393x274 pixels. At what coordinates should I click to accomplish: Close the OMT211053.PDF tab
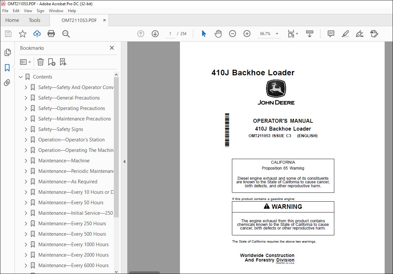pos(105,20)
